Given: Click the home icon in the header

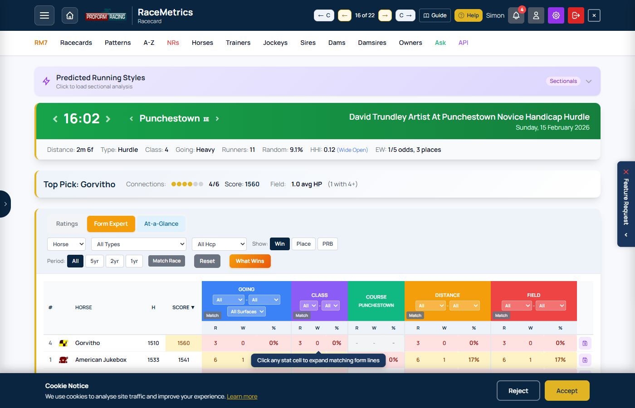Looking at the screenshot, I should [69, 15].
